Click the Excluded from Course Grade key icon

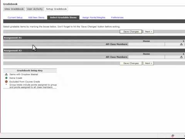(6, 81)
